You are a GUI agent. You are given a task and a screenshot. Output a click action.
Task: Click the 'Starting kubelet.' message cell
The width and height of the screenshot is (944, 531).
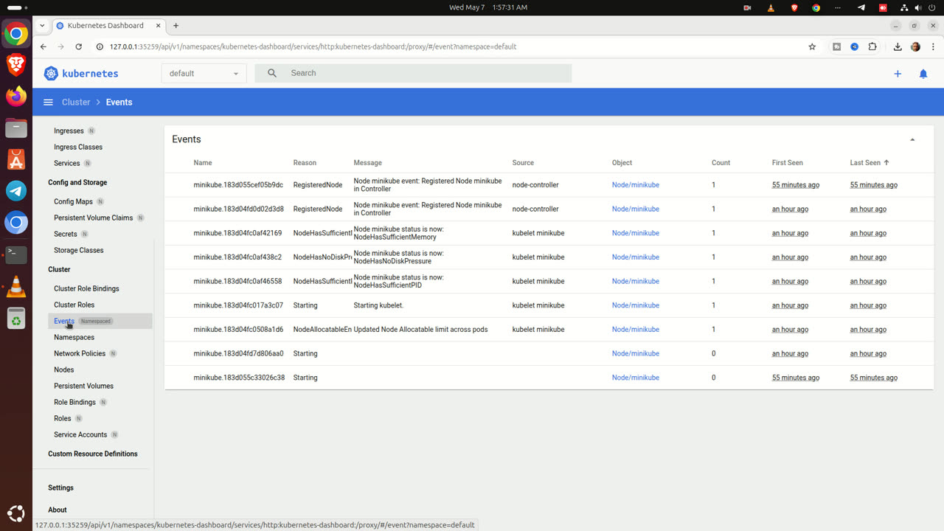[x=378, y=305]
